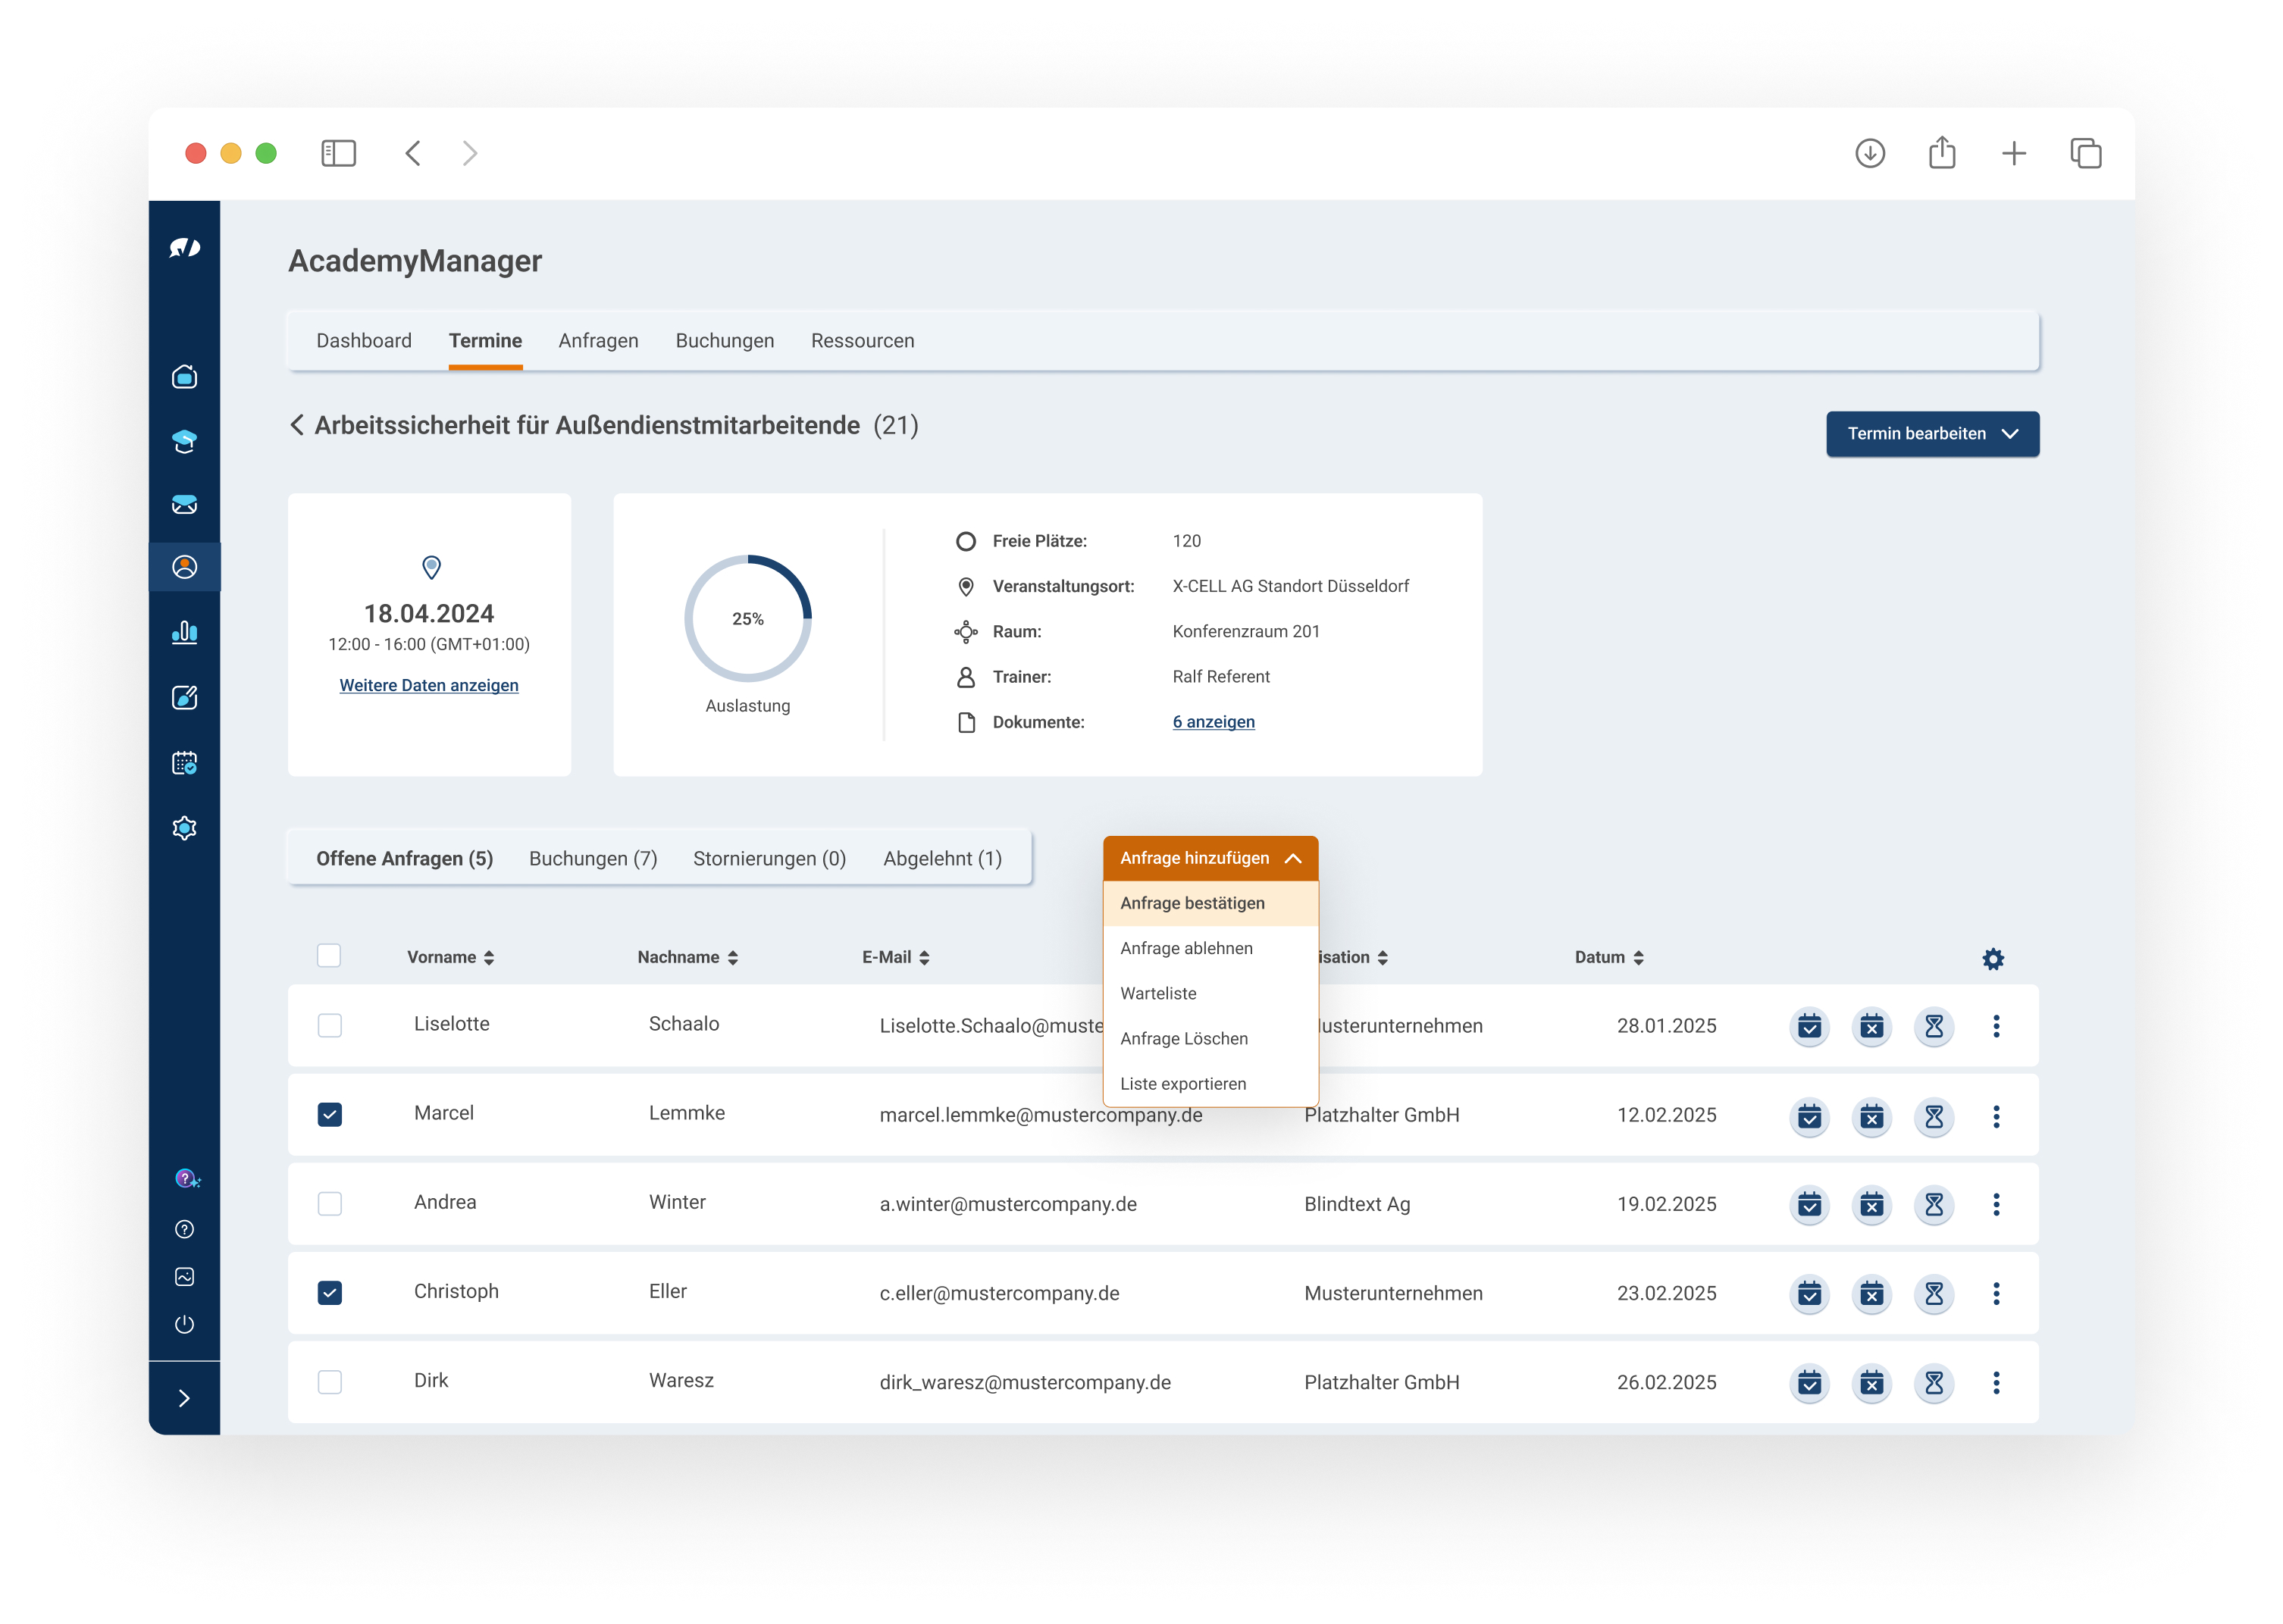Image resolution: width=2283 pixels, height=1624 pixels.
Task: Click the table settings gear icon
Action: click(x=1992, y=959)
